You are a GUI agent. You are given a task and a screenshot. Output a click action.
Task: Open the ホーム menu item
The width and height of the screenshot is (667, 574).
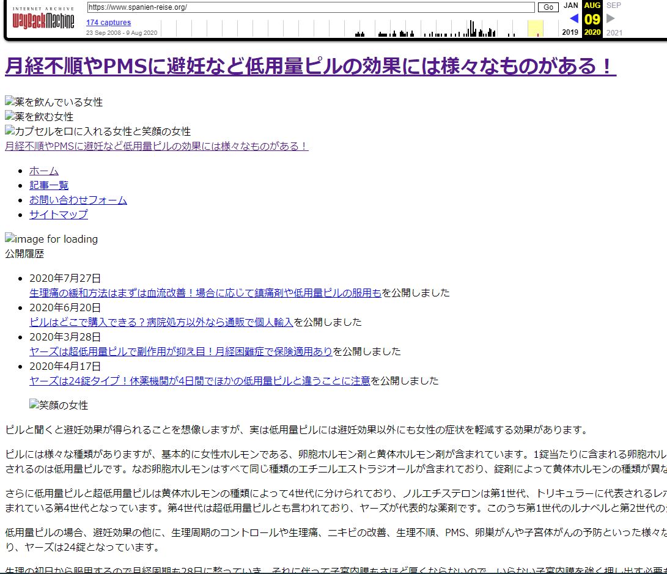(44, 171)
